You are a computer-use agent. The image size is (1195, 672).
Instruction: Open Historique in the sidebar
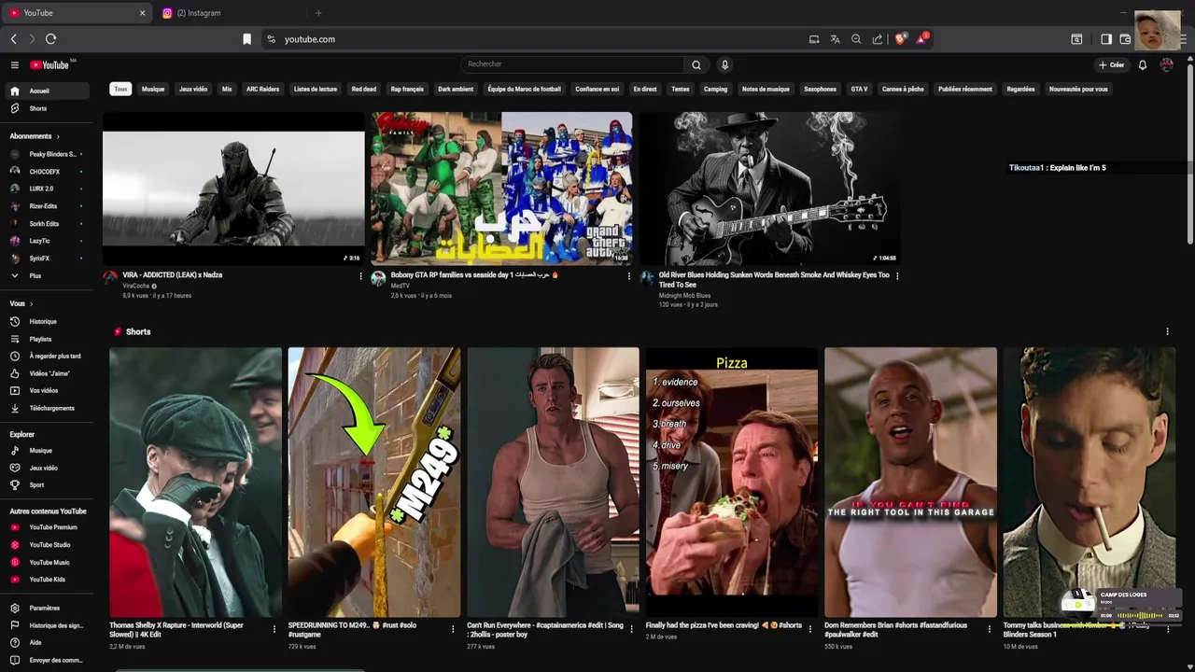pyautogui.click(x=49, y=321)
